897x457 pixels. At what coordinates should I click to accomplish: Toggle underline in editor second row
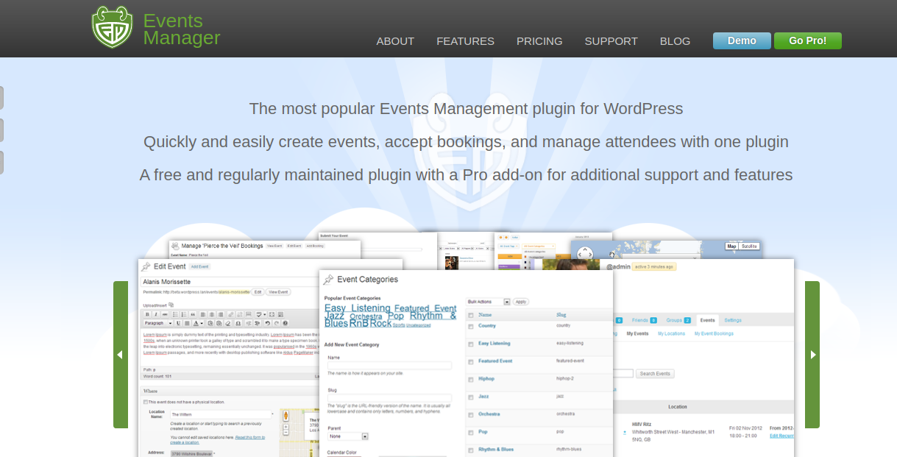178,323
